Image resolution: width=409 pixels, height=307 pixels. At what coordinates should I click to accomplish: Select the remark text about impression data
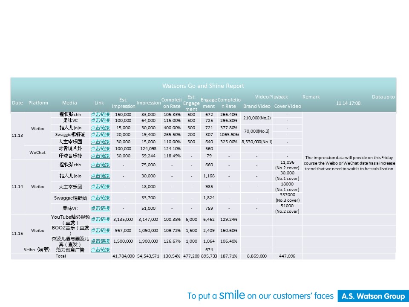pos(349,163)
